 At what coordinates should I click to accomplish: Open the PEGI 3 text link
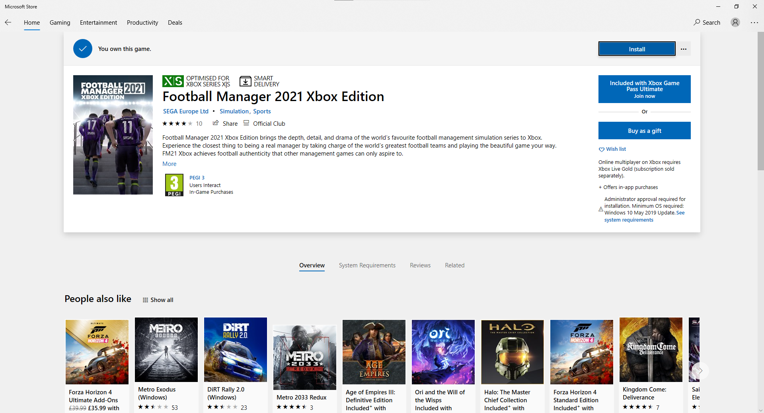(x=197, y=178)
